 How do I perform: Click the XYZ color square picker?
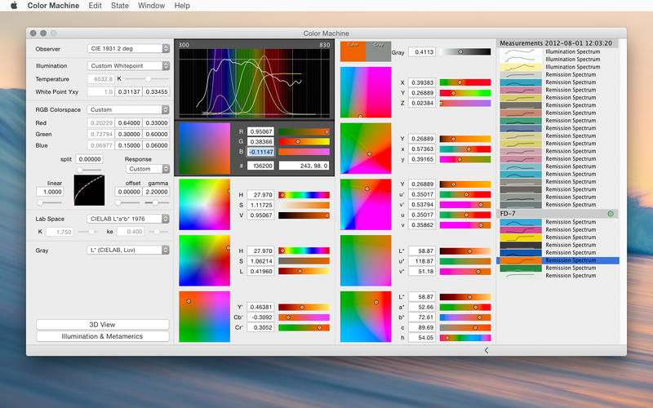[x=366, y=92]
